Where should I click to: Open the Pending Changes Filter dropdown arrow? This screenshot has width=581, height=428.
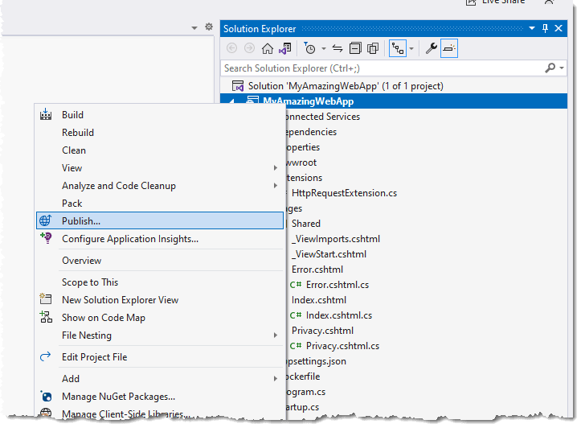point(324,48)
